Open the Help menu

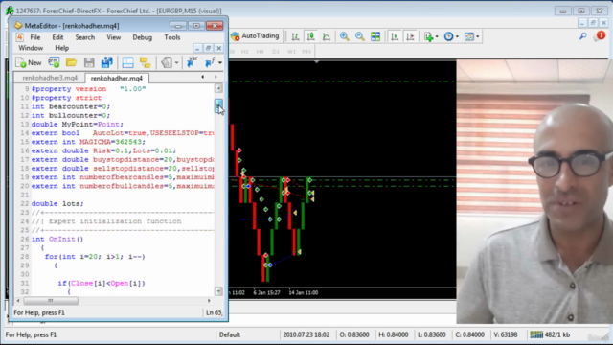pyautogui.click(x=61, y=48)
